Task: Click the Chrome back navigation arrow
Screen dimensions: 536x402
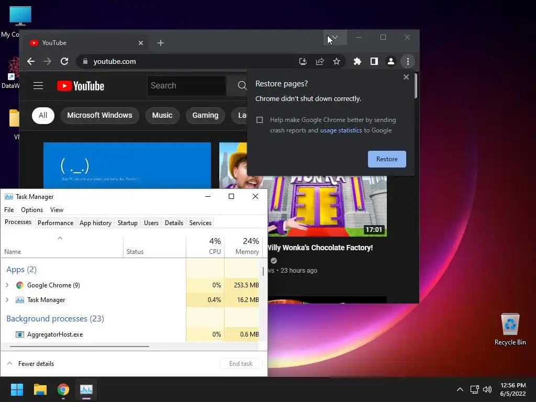Action: click(x=31, y=61)
